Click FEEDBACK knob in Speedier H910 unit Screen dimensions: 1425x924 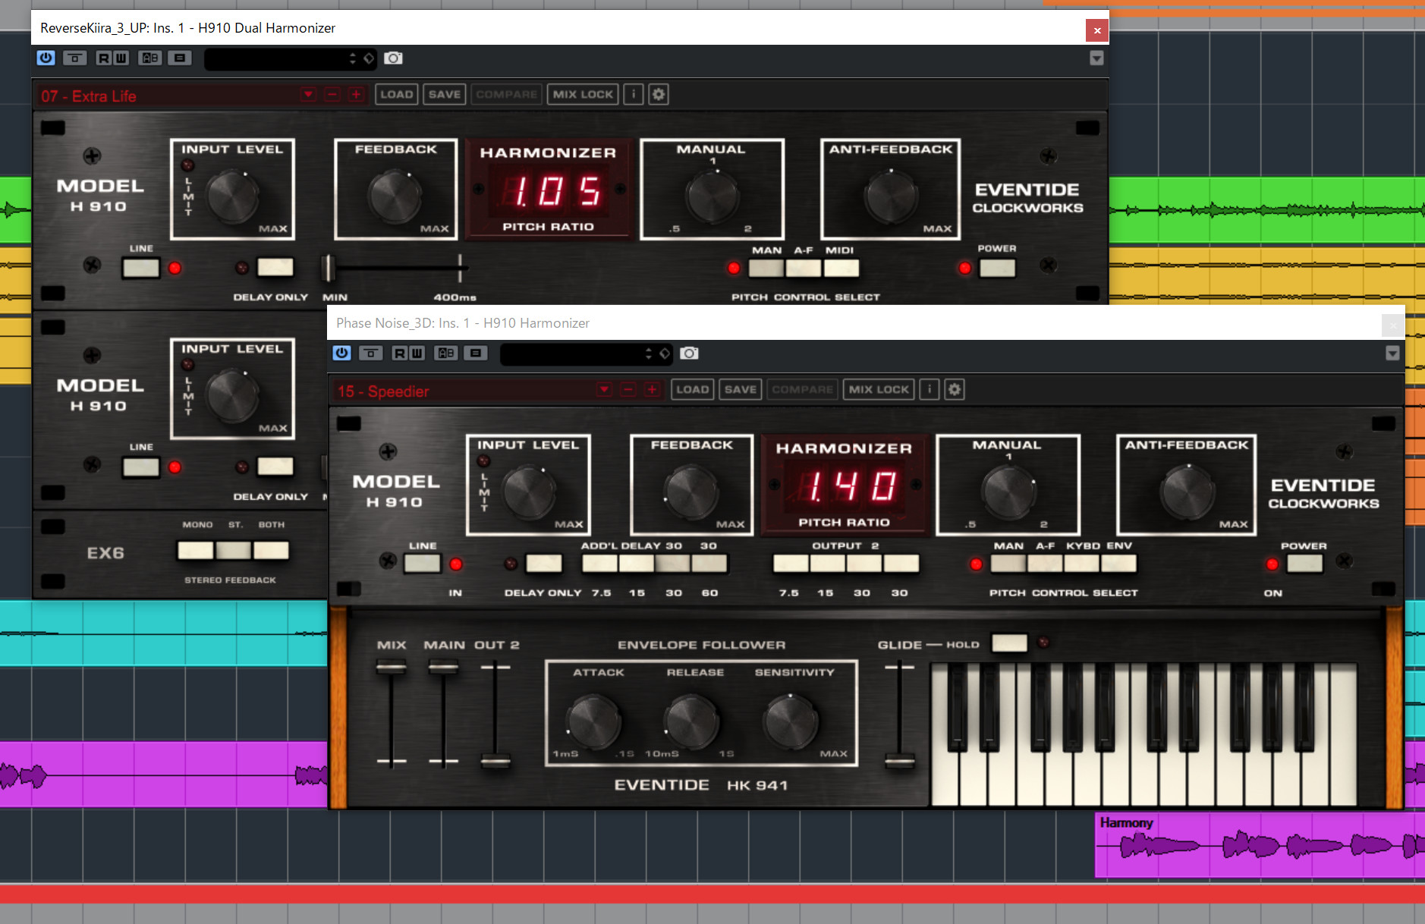pos(691,492)
